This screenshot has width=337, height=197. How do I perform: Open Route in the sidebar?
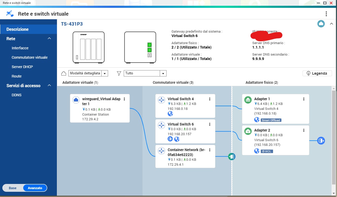[x=17, y=76]
